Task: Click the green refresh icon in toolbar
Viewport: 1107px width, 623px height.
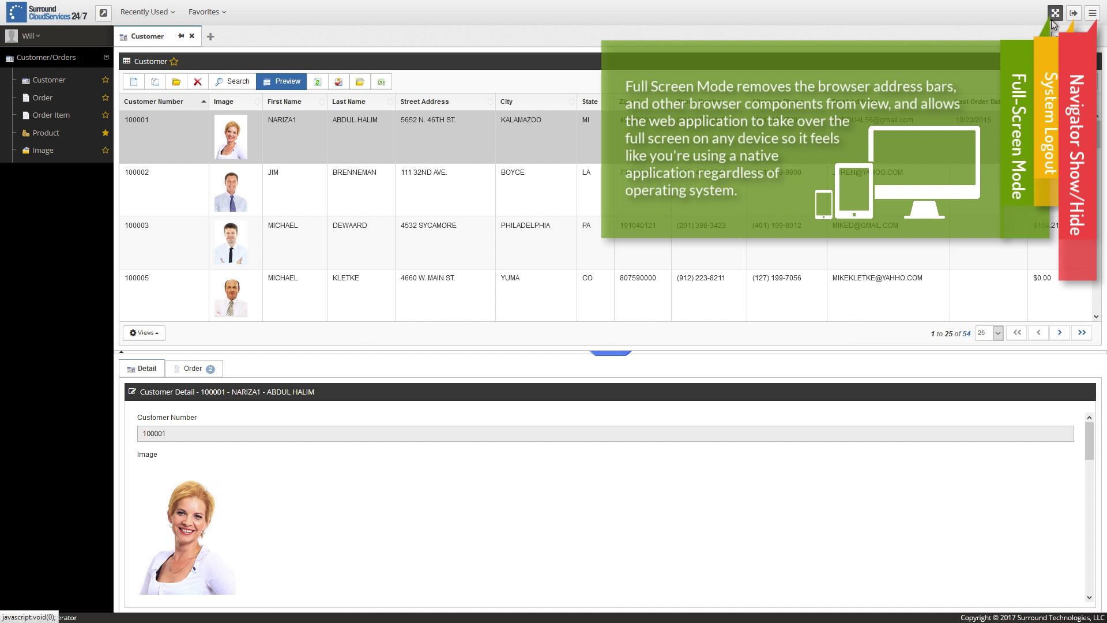Action: click(x=317, y=82)
